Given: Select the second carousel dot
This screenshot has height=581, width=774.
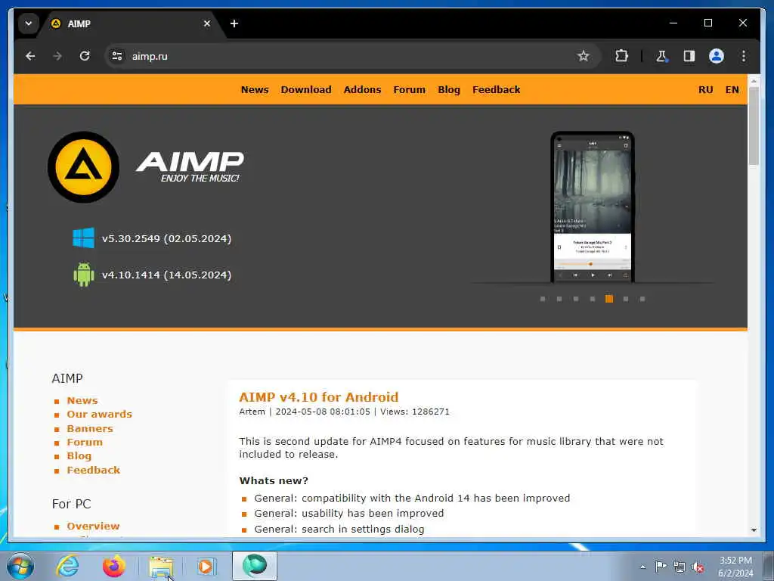Looking at the screenshot, I should click(x=559, y=299).
